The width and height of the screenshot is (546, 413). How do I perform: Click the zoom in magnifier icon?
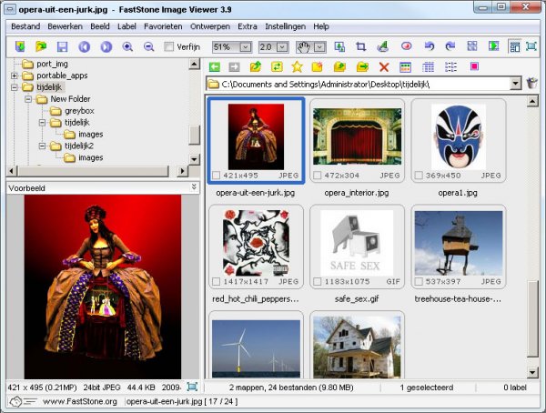coord(127,46)
